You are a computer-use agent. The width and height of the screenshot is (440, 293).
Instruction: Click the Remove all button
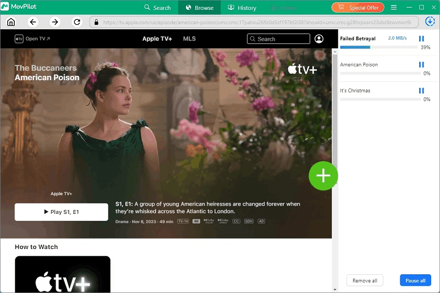365,280
